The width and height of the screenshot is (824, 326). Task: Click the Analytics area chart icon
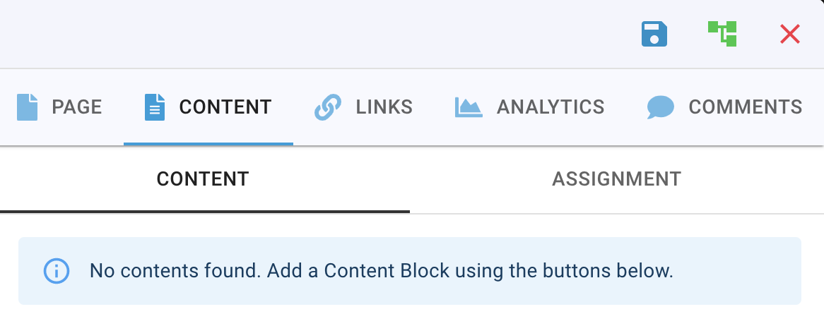pos(469,107)
